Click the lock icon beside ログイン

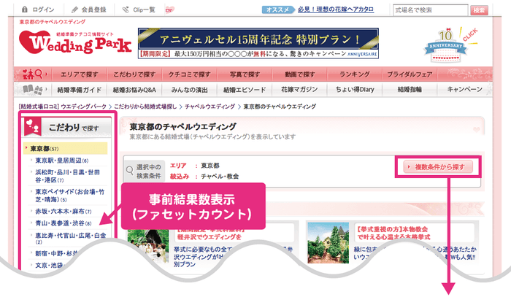(24, 9)
